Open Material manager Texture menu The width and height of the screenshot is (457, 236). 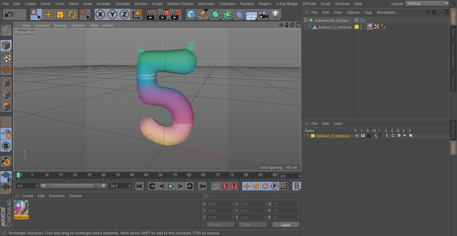[75, 196]
